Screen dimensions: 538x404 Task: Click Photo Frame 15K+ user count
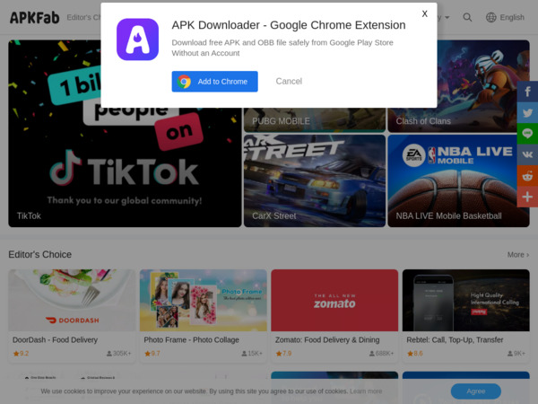click(x=252, y=353)
